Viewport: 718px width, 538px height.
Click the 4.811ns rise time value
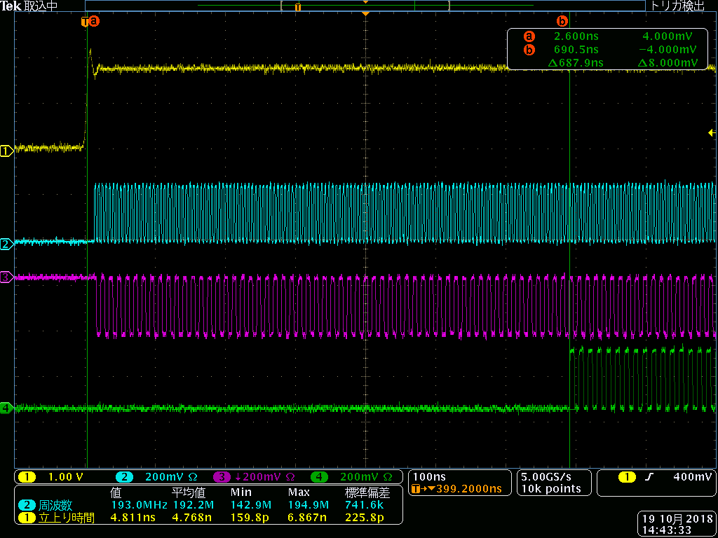133,518
